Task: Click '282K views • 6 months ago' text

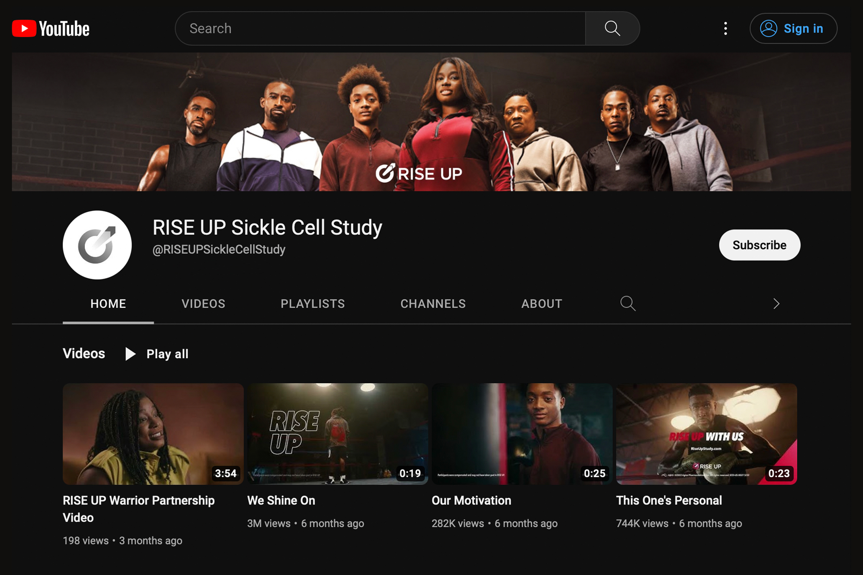Action: 495,523
